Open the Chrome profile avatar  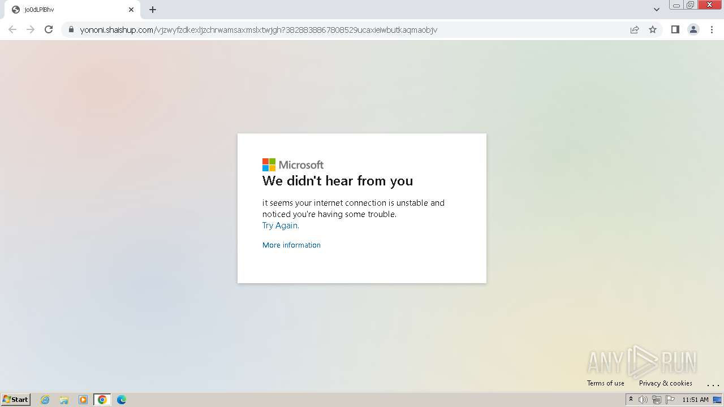point(693,30)
